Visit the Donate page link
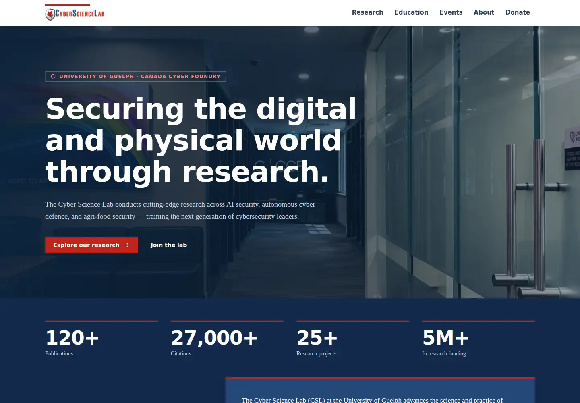Image resolution: width=580 pixels, height=403 pixels. coord(518,12)
